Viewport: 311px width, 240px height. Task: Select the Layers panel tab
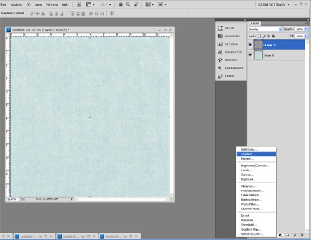click(254, 24)
